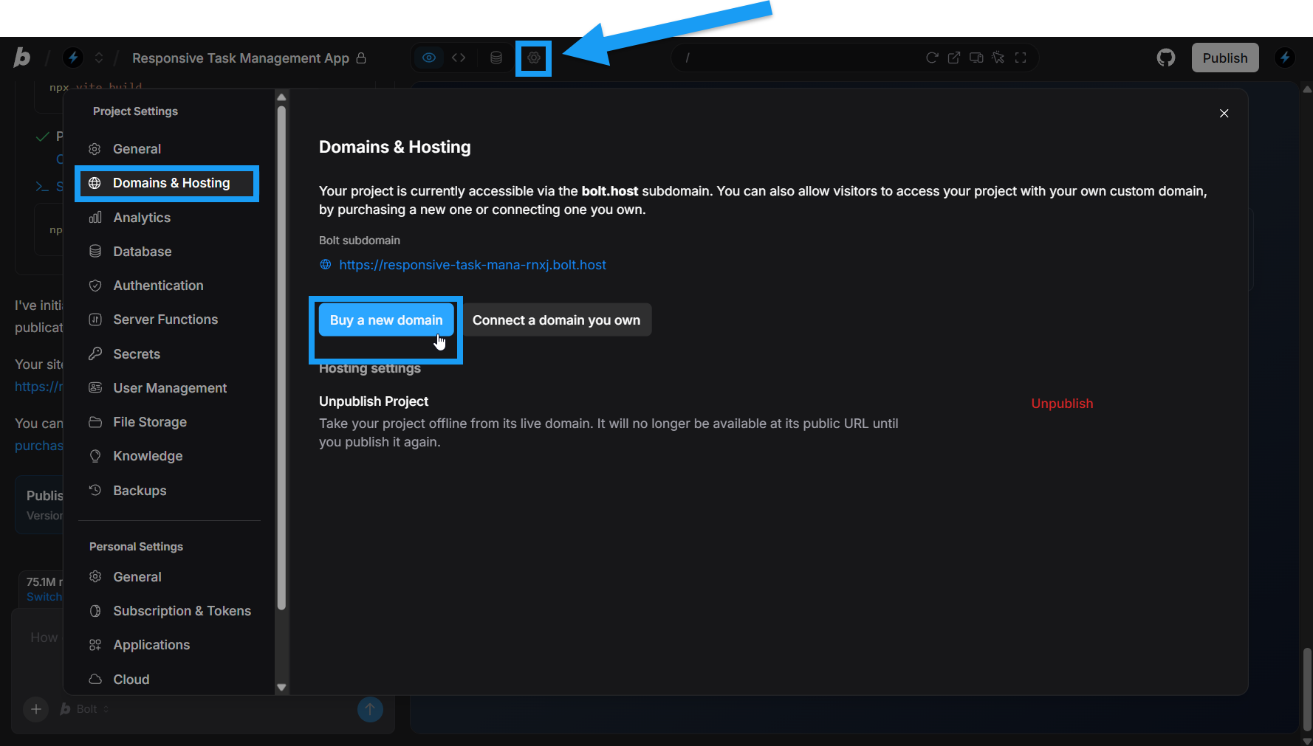
Task: Click the Responsive Task Management App title
Action: (x=241, y=58)
